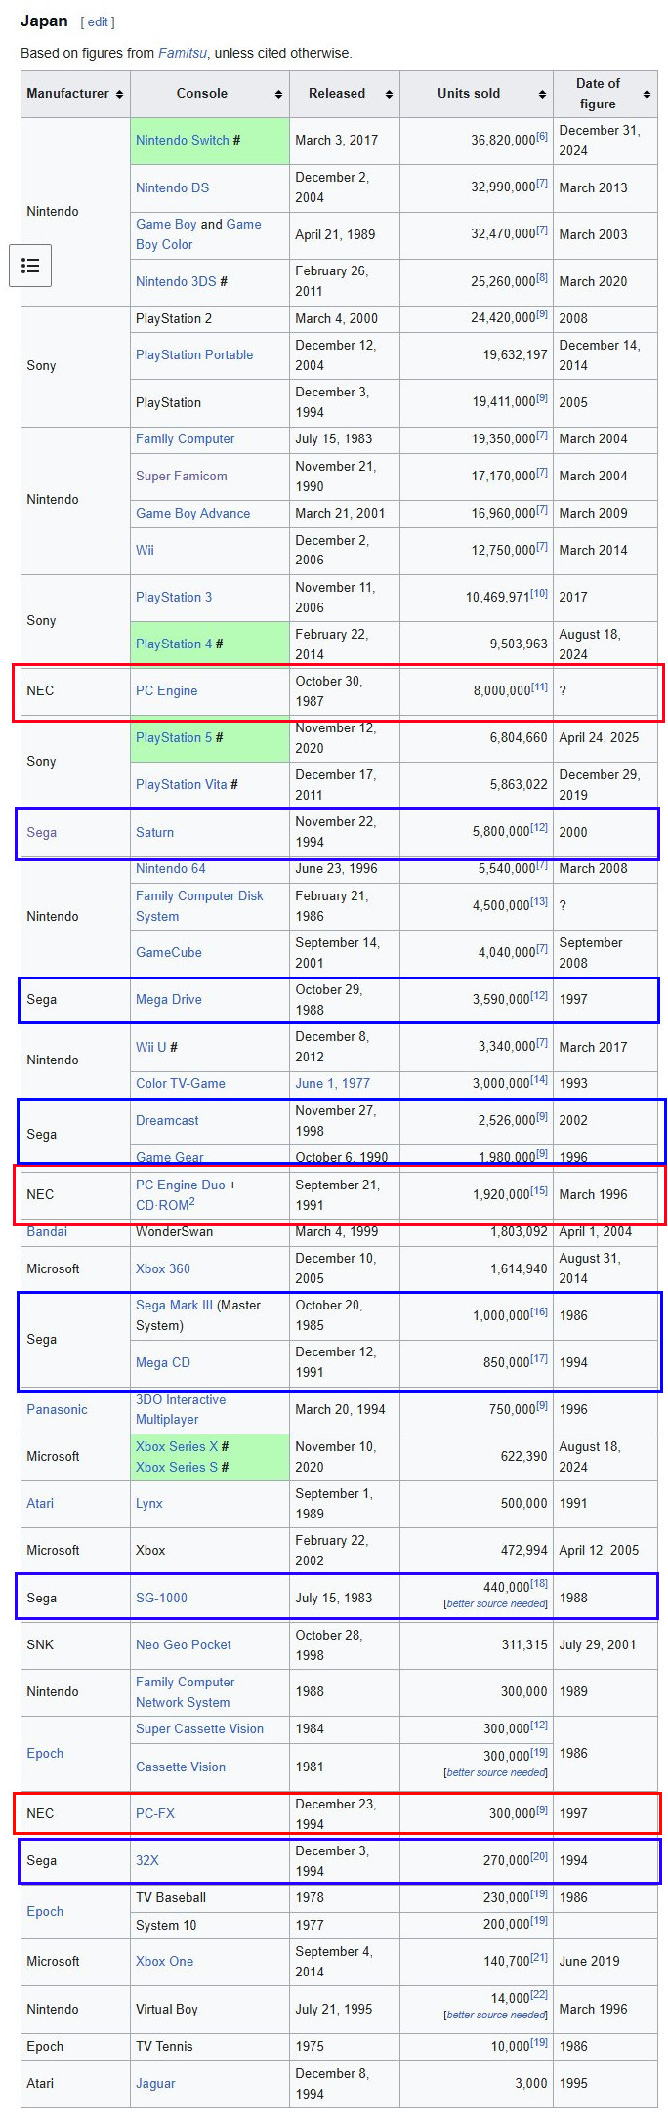Open better source needed under 440,000

(x=496, y=1603)
